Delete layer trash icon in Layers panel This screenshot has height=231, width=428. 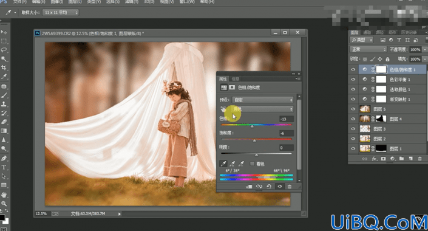click(420, 159)
